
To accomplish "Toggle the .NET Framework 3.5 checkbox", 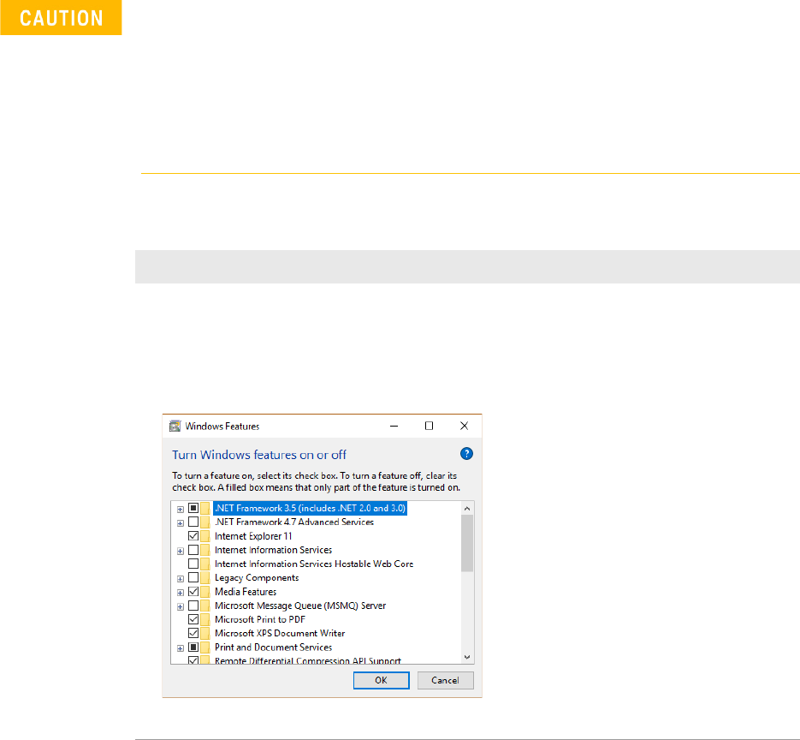I will tap(193, 508).
